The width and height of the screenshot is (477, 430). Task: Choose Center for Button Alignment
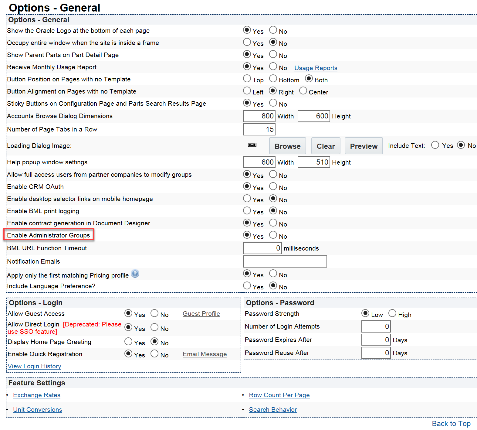(x=303, y=91)
